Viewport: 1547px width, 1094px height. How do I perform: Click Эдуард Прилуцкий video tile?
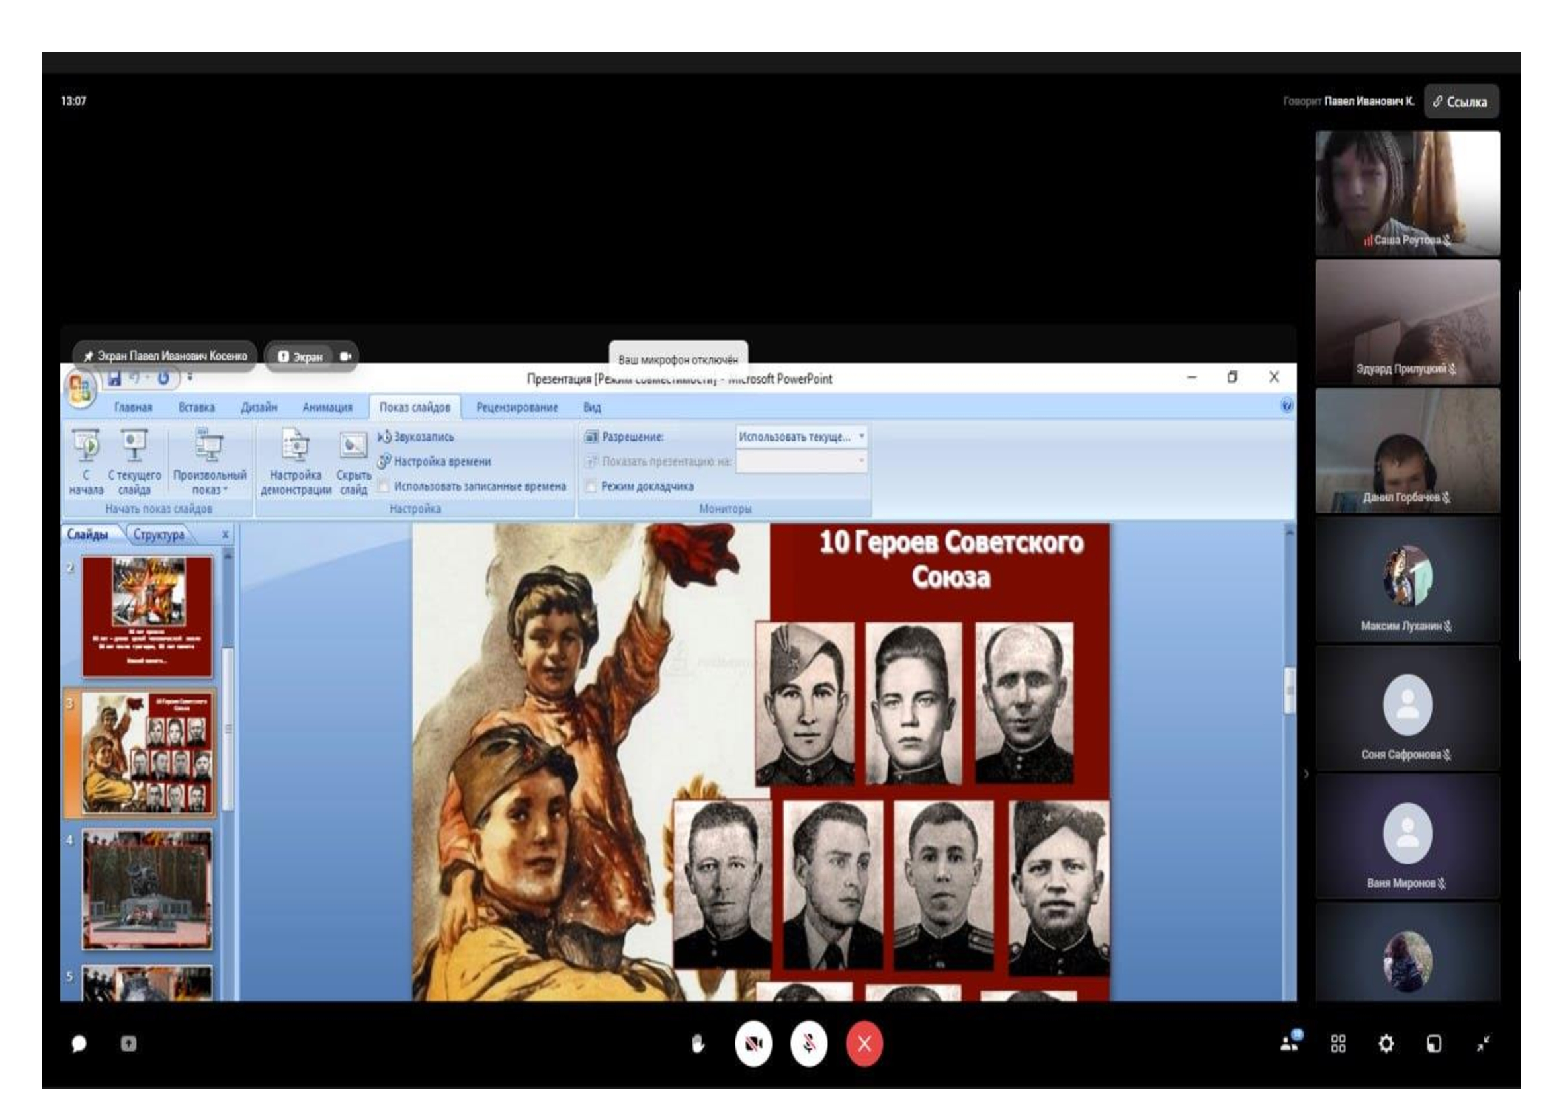pyautogui.click(x=1407, y=322)
